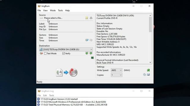
Task: Click the ImgBurn Log title bar icon
Action: point(39,91)
